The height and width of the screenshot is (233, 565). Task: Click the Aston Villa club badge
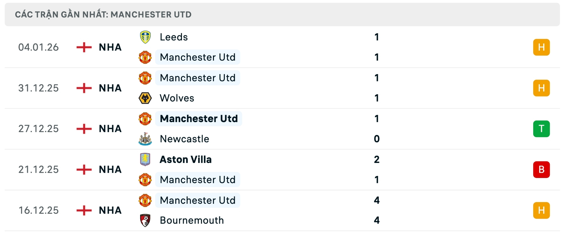[145, 159]
